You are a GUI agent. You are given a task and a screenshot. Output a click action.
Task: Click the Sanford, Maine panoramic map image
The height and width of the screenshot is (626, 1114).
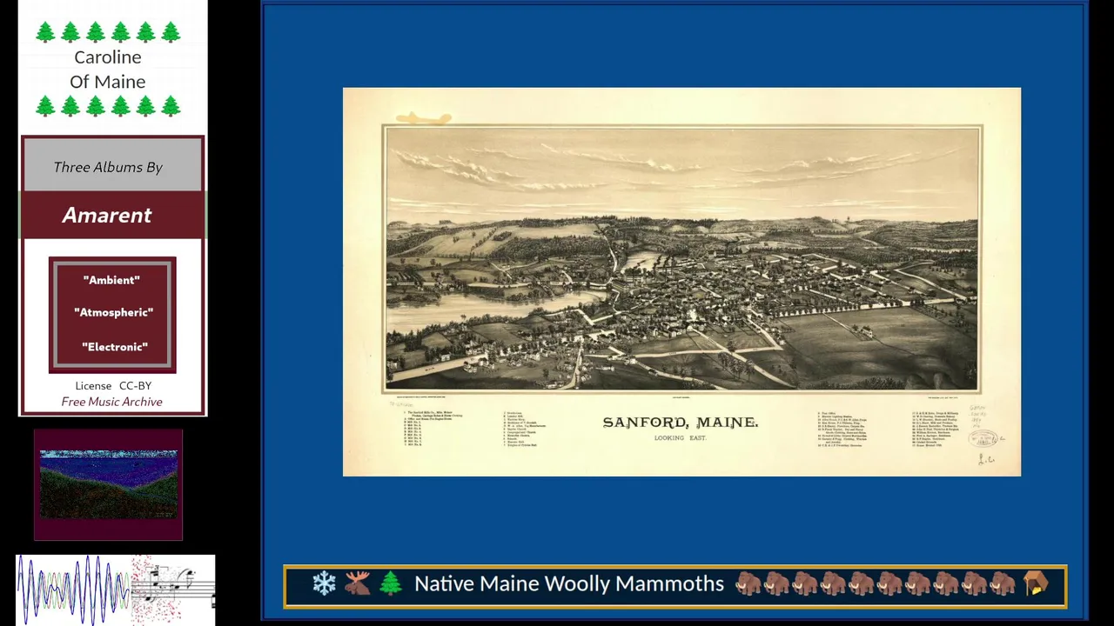[681, 282]
